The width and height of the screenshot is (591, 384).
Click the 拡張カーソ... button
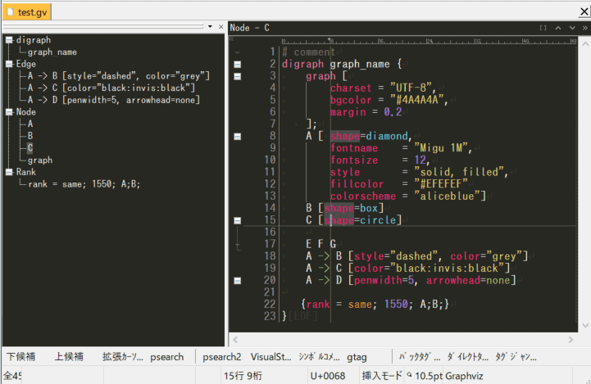[122, 356]
